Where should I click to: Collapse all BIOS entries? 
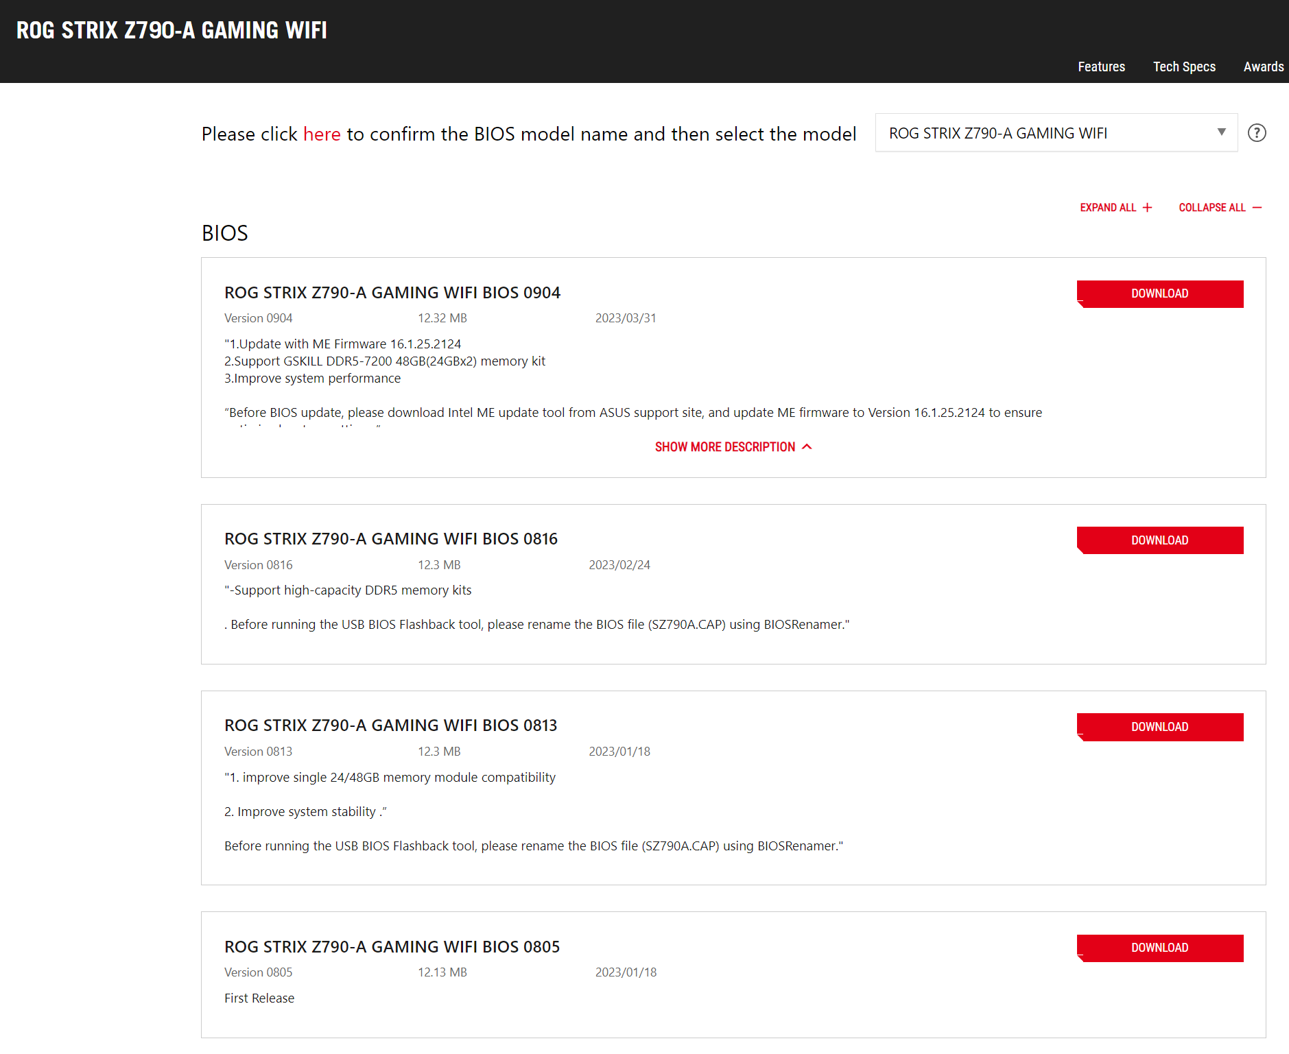pos(1220,208)
